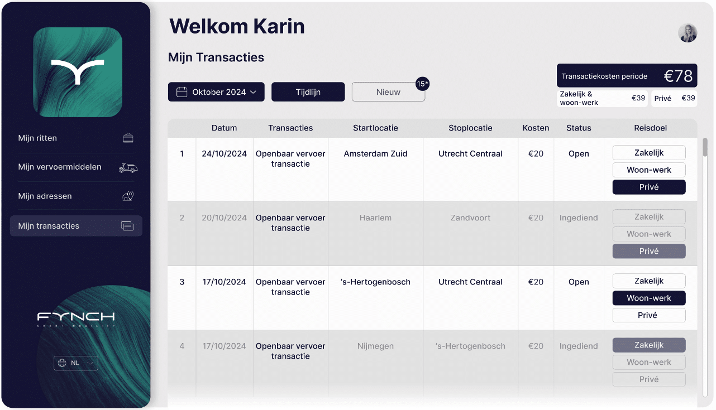Viewport: 716px width, 410px height.
Task: Click the house pin icon beside Mijn adressen
Action: pyautogui.click(x=128, y=196)
